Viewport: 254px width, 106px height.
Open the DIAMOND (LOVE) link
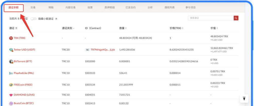click(24, 95)
